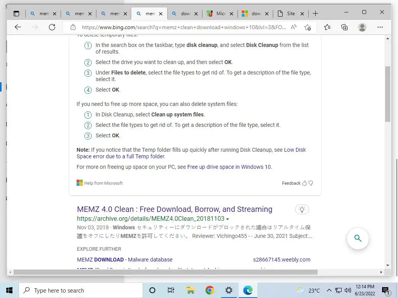Image resolution: width=398 pixels, height=298 pixels.
Task: Open the Favorites list
Action: [x=327, y=27]
